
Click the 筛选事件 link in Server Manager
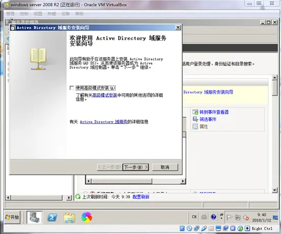click(208, 120)
